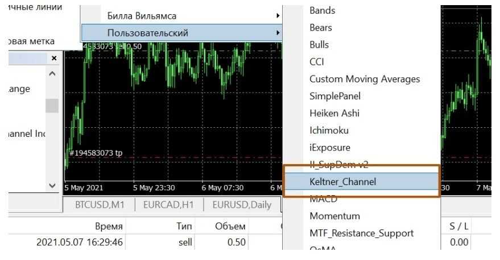Select MTF_Resistance_Support from the menu
The height and width of the screenshot is (260, 500).
pyautogui.click(x=361, y=233)
